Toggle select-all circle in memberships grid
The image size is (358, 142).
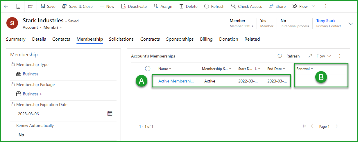148,69
